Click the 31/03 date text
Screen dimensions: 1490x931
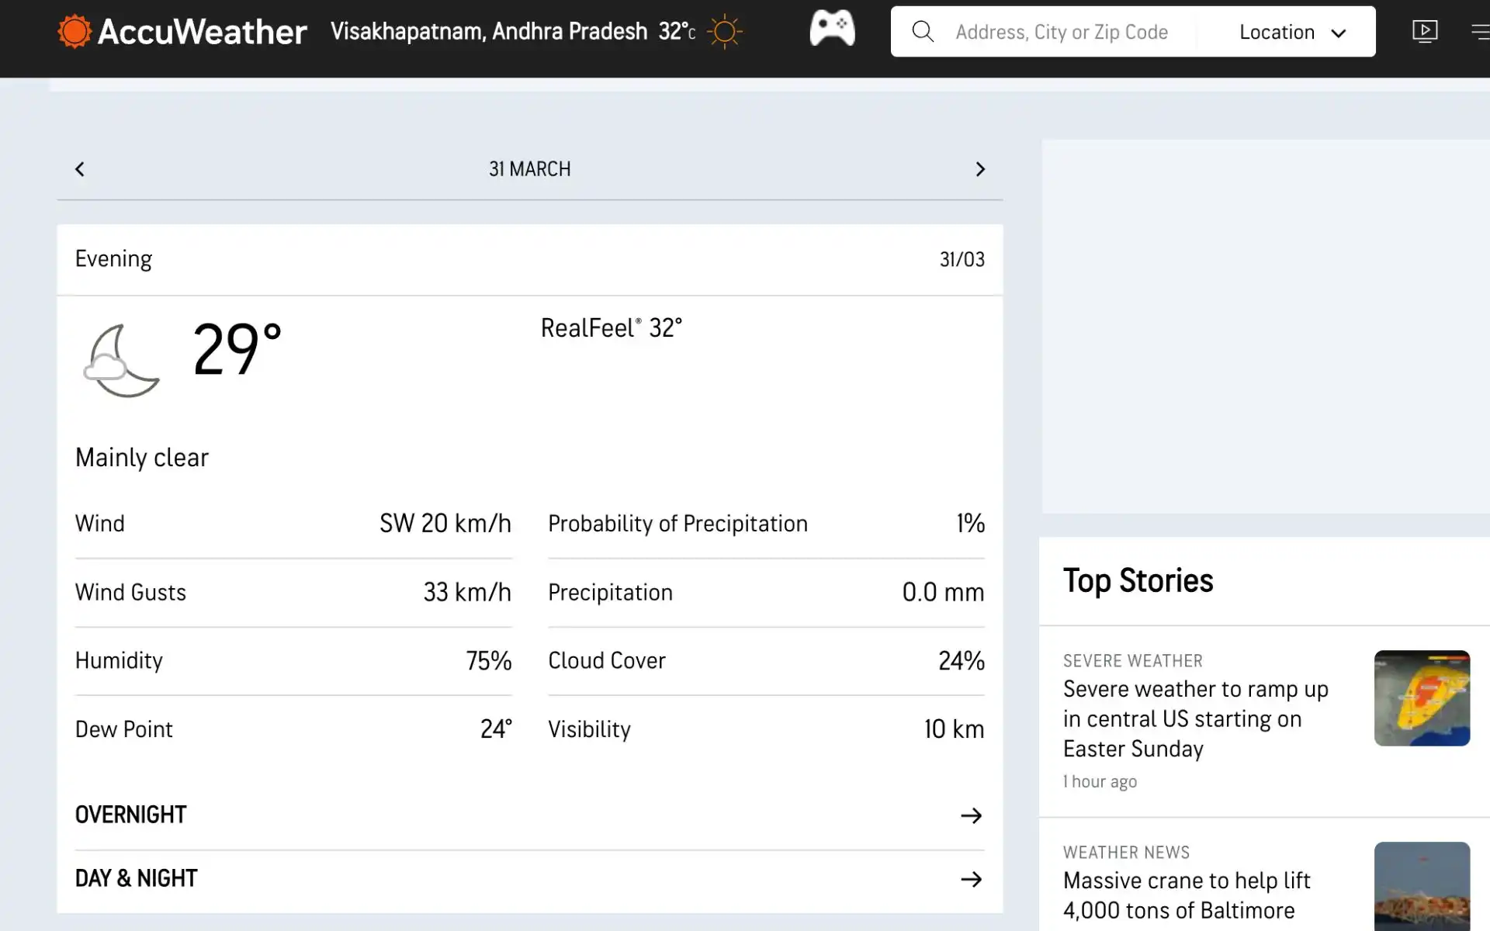962,259
